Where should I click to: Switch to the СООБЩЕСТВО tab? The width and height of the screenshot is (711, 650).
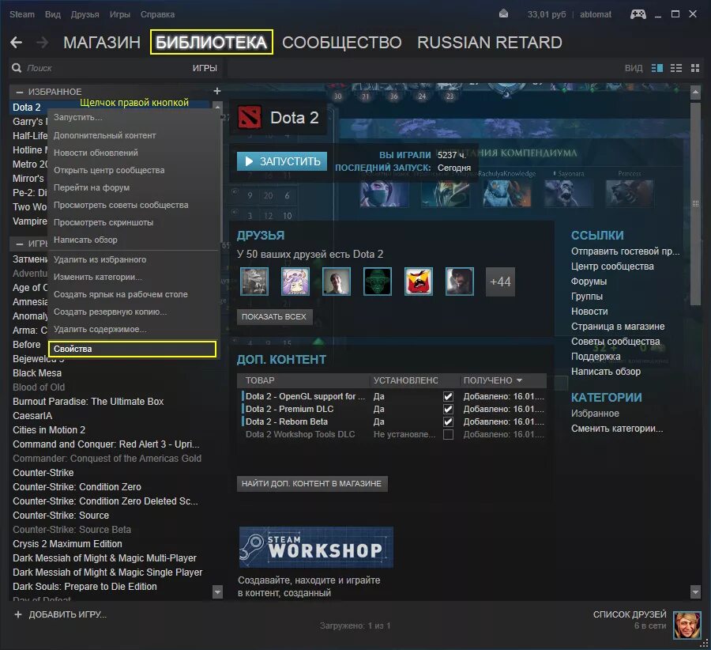(x=342, y=43)
